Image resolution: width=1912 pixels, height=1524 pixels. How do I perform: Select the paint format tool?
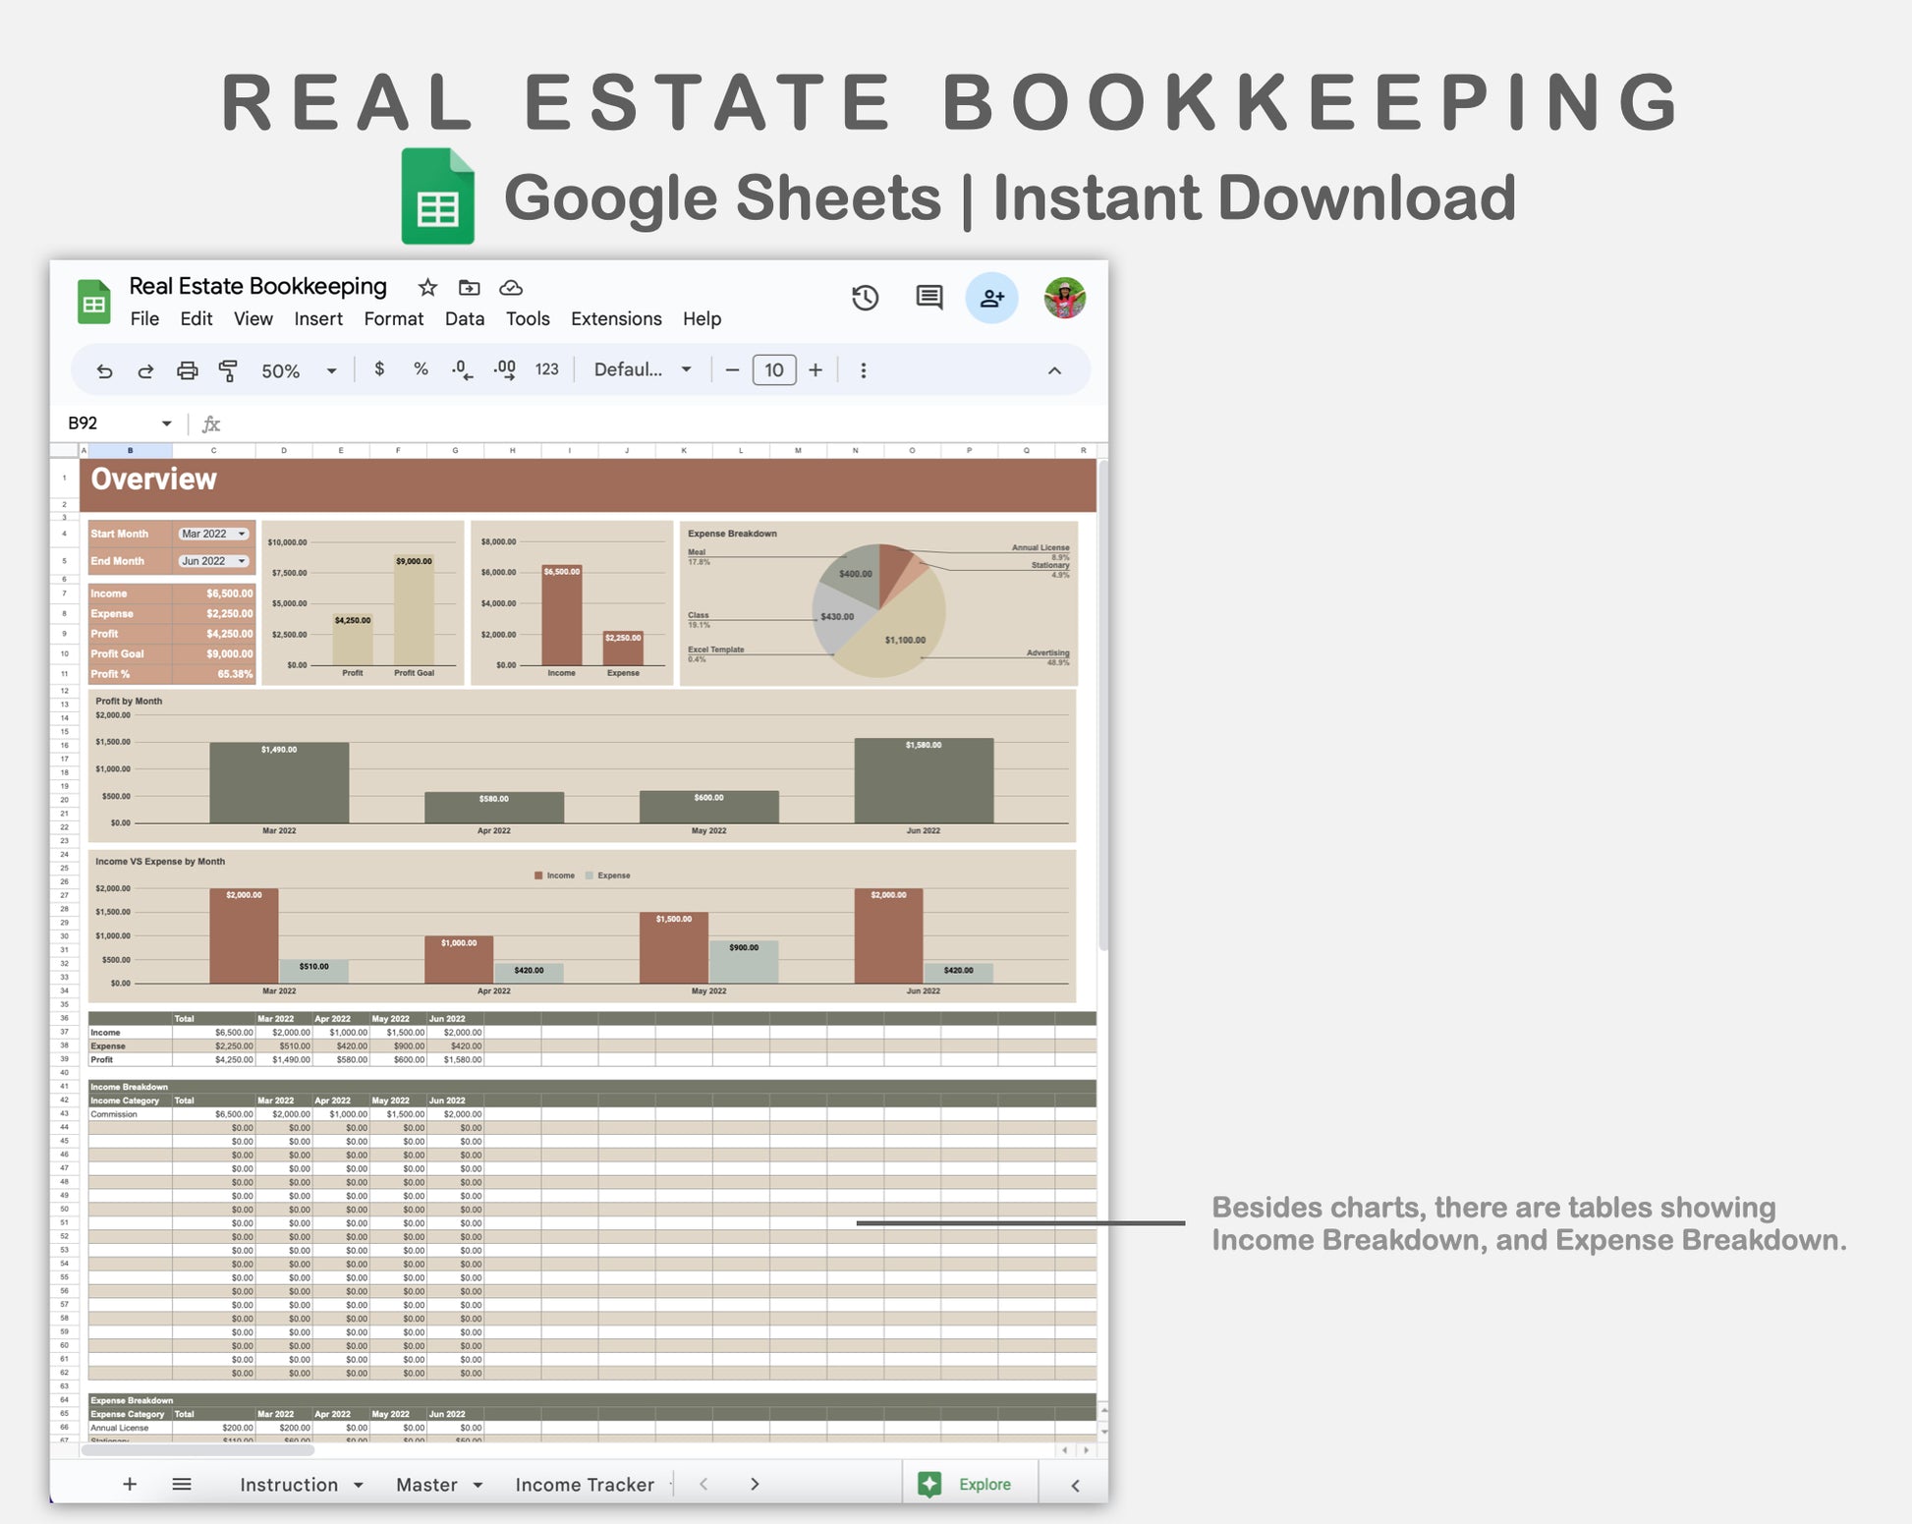pos(228,370)
